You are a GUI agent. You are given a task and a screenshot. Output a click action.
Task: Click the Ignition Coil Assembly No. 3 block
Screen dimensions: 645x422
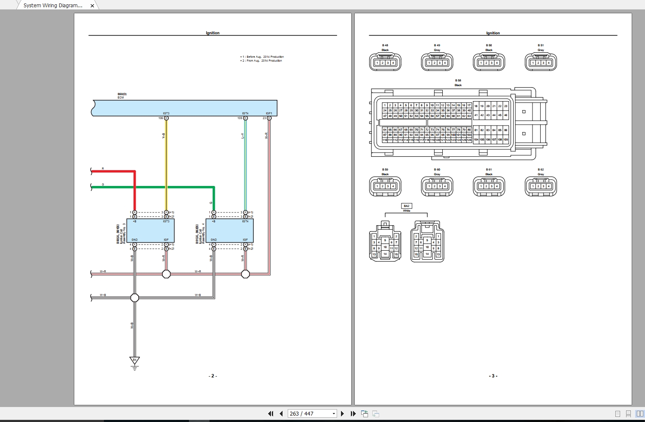(x=150, y=230)
